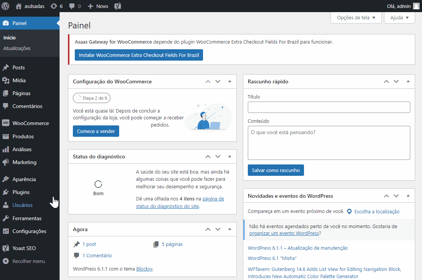The height and width of the screenshot is (280, 422).
Task: Click the Usuários person icon
Action: point(6,205)
